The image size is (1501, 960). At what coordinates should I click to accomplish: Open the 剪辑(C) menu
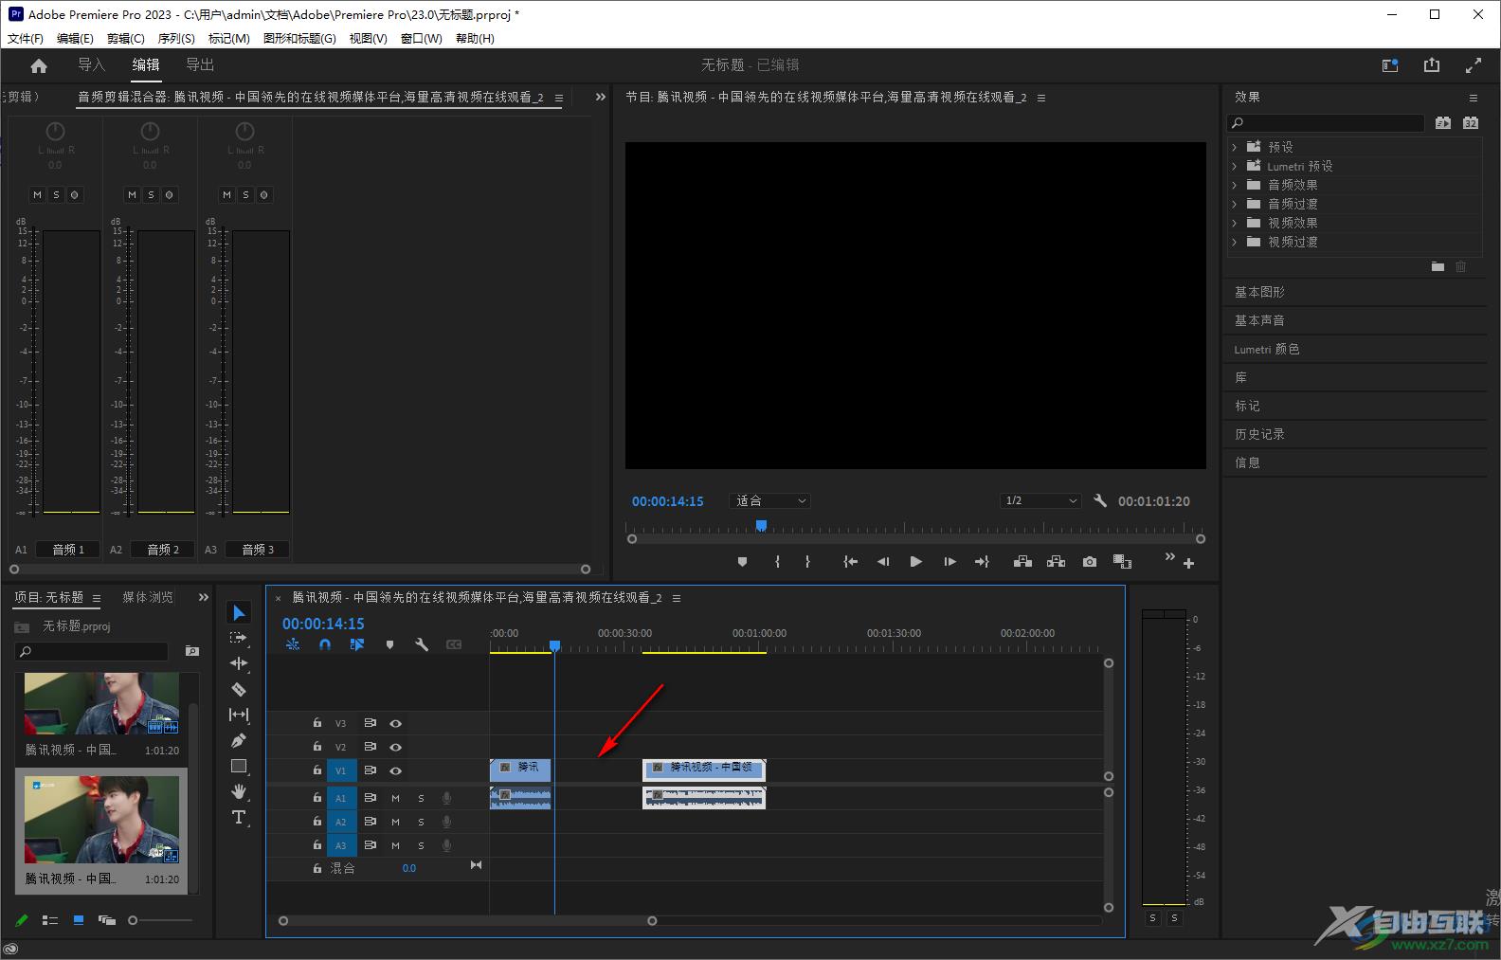[126, 39]
